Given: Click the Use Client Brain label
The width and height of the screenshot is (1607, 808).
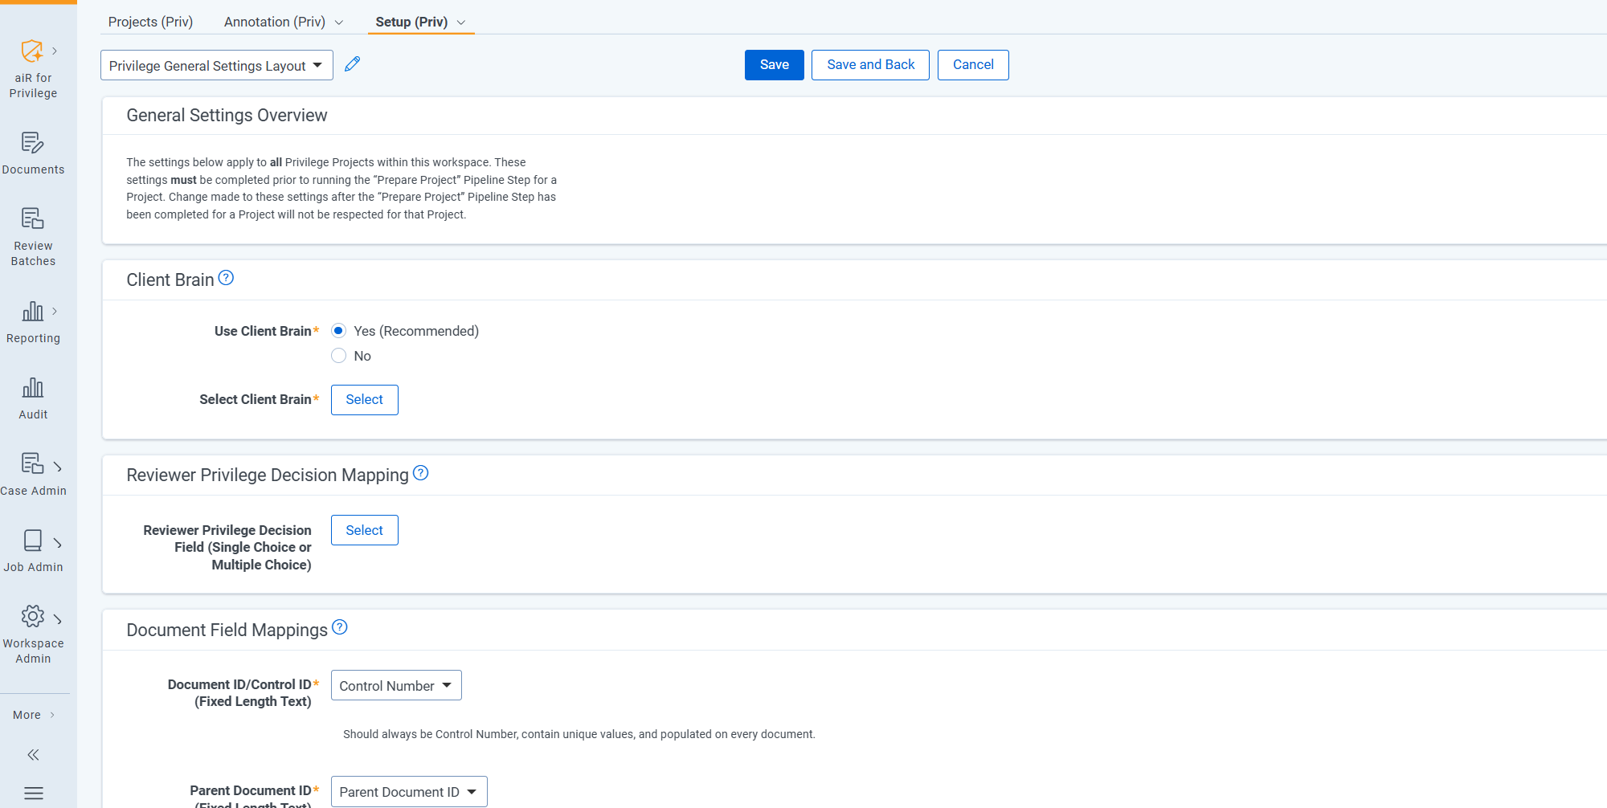Looking at the screenshot, I should [263, 331].
